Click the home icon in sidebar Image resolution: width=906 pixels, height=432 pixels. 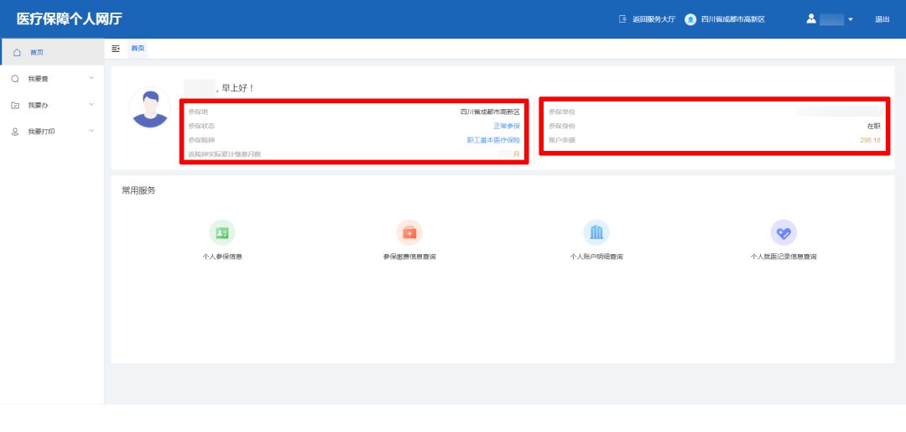click(17, 52)
